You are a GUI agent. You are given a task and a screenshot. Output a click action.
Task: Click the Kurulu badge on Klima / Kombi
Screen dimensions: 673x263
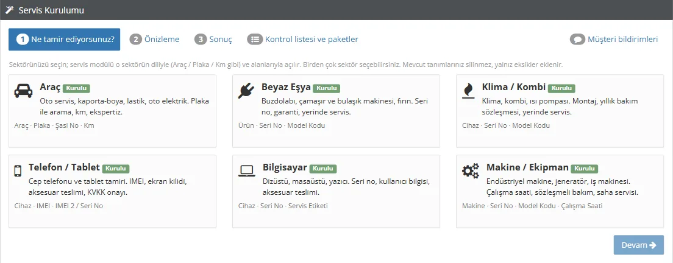561,88
